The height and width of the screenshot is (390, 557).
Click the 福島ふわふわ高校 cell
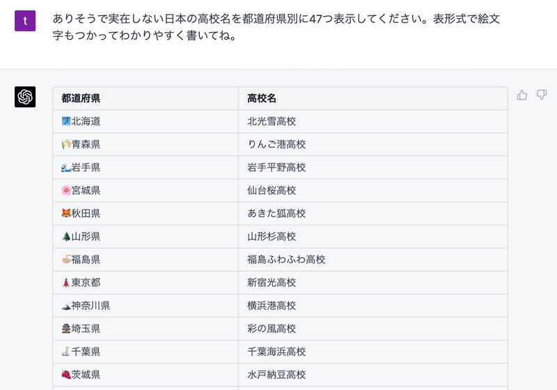coord(373,259)
